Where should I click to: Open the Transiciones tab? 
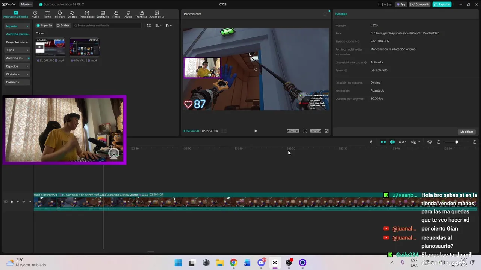[87, 14]
